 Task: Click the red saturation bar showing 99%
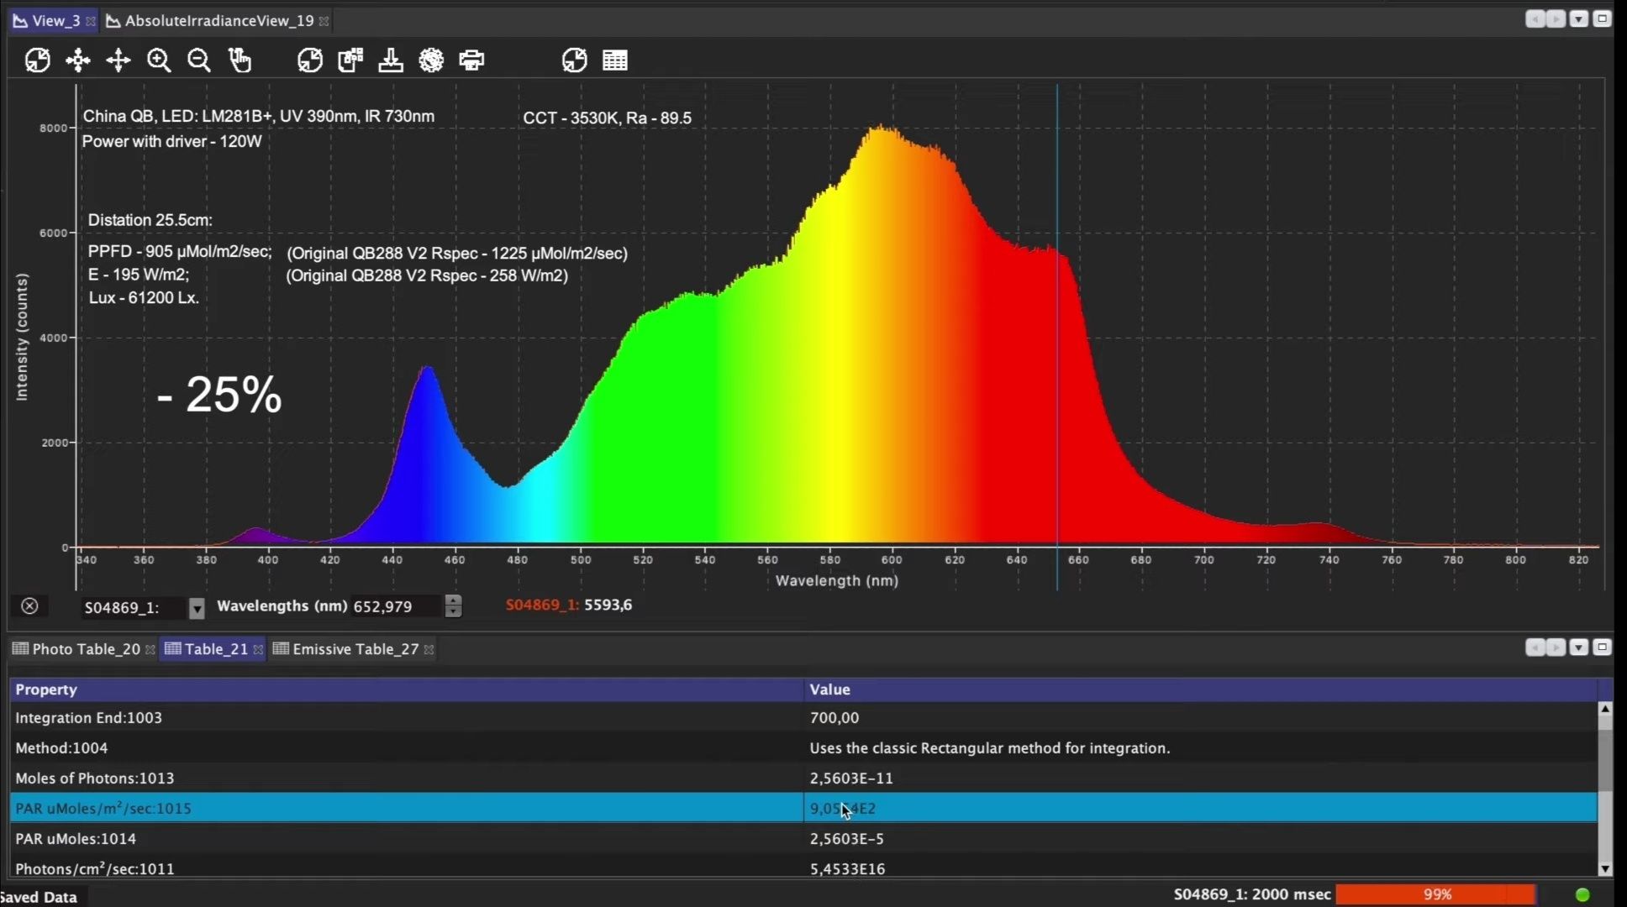(1436, 894)
